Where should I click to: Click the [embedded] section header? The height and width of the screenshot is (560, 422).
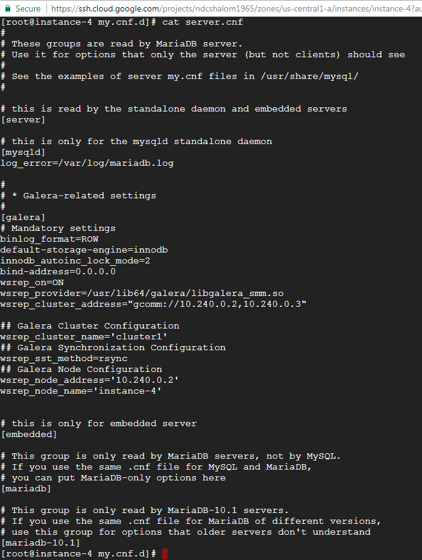point(29,434)
